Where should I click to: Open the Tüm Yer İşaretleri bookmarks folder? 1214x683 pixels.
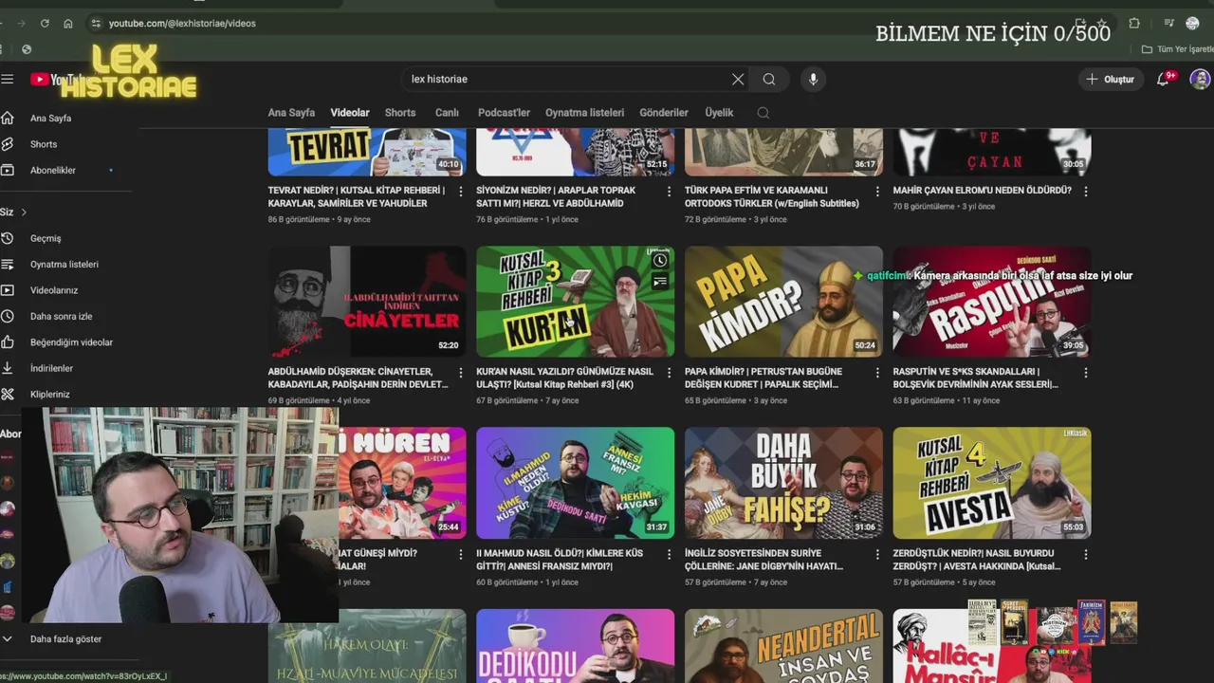(x=1177, y=49)
